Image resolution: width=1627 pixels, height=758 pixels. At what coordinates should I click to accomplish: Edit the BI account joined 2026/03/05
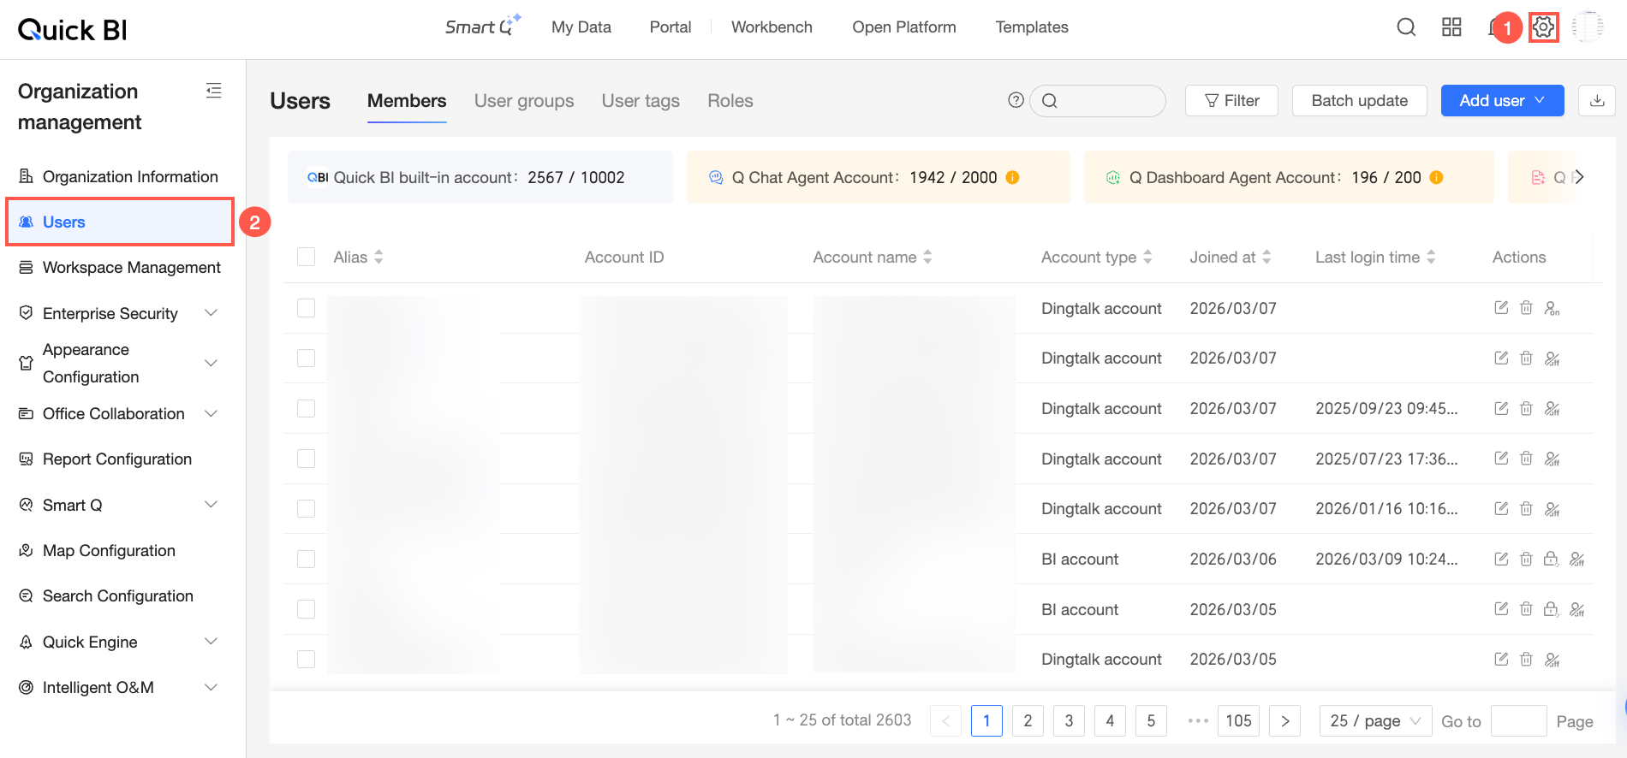point(1501,609)
